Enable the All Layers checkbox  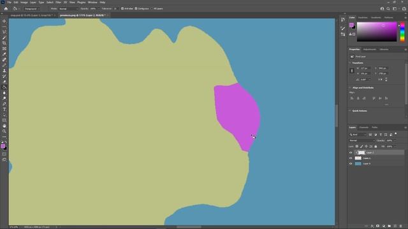point(152,8)
